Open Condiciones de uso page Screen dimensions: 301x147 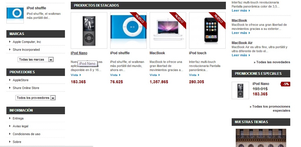[x=26, y=134]
